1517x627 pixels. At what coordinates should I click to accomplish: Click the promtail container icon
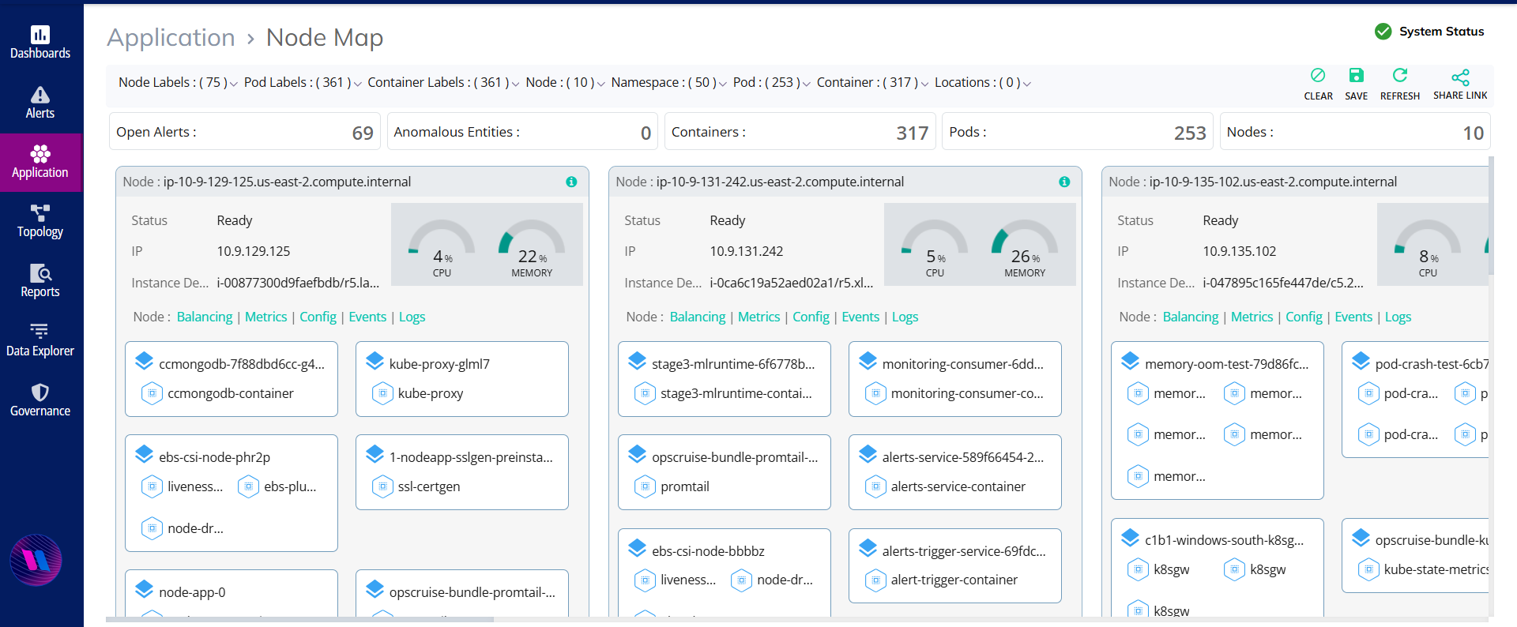click(x=645, y=486)
